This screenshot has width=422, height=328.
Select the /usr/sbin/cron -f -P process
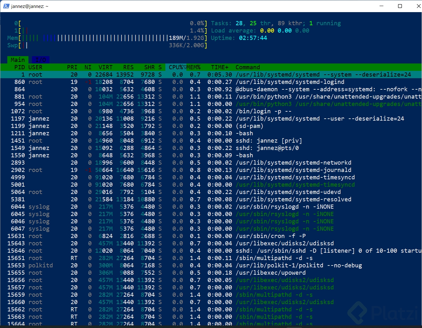(x=211, y=236)
